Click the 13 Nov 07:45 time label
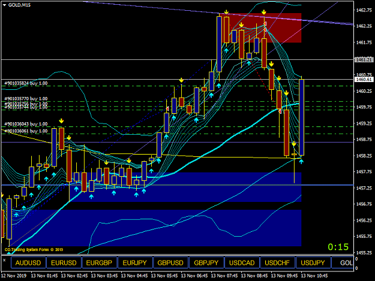Screen dimensions: 375x281 point(224,276)
